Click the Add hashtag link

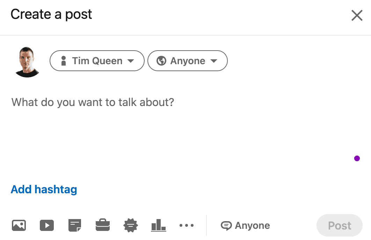click(x=44, y=189)
